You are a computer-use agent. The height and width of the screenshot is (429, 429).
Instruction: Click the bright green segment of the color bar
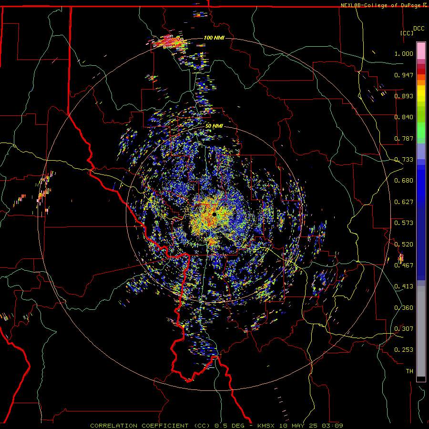pyautogui.click(x=421, y=130)
